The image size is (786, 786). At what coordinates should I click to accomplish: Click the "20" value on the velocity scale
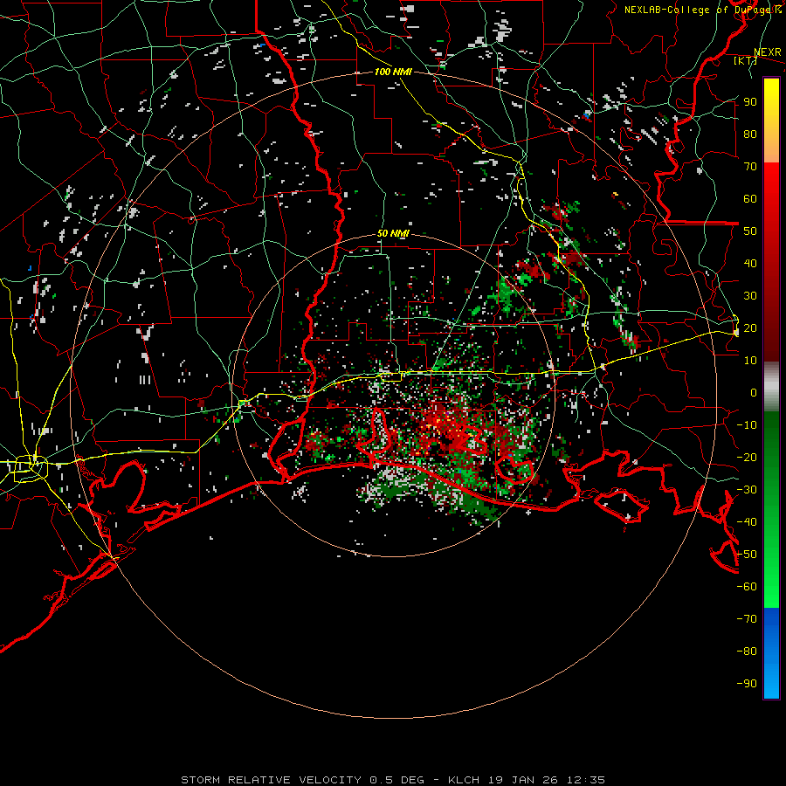(750, 327)
